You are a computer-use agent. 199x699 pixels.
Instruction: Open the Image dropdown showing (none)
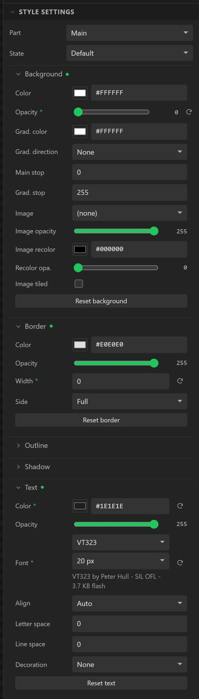click(130, 213)
